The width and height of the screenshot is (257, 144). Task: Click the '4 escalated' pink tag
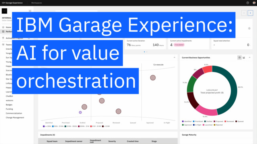click(x=179, y=45)
